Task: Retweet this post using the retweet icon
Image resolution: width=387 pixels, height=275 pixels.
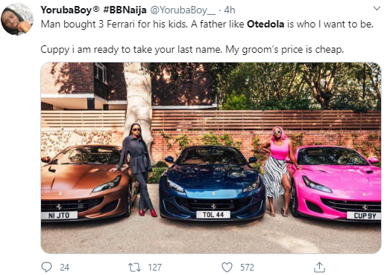Action: coord(134,268)
